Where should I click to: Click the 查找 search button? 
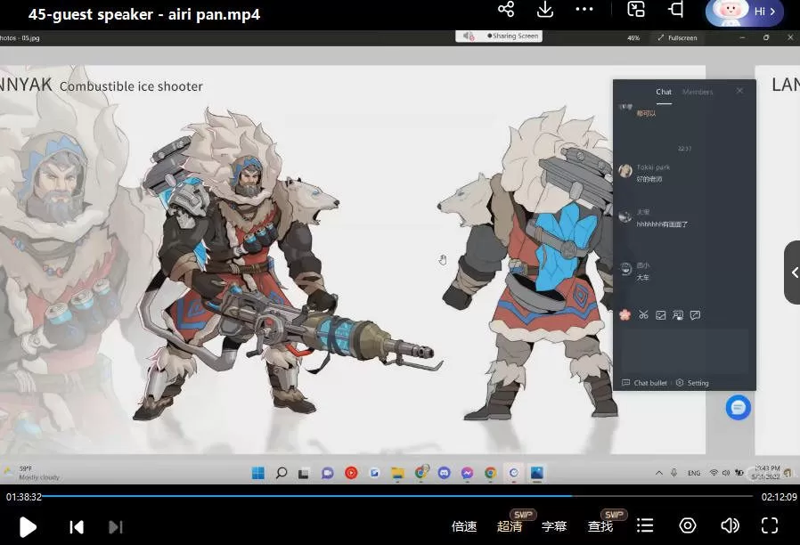pyautogui.click(x=600, y=526)
